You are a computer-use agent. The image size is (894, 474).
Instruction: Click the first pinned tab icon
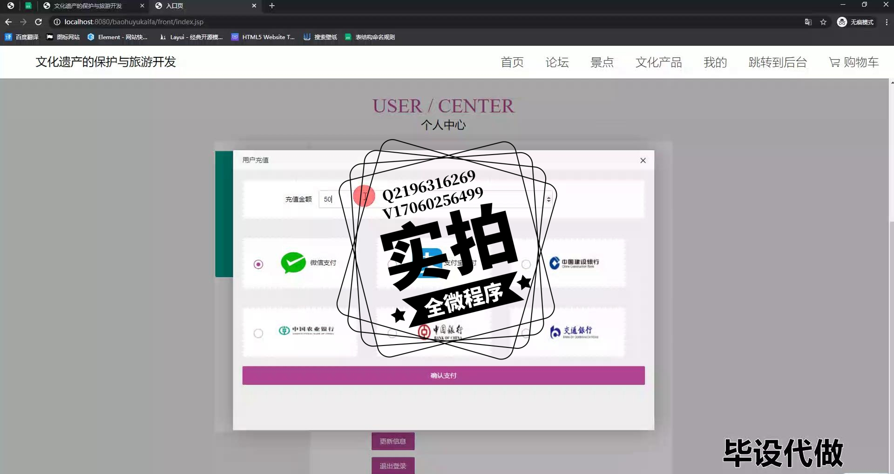(10, 6)
